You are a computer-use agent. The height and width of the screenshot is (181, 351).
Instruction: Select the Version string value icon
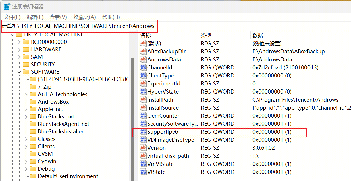(x=143, y=148)
